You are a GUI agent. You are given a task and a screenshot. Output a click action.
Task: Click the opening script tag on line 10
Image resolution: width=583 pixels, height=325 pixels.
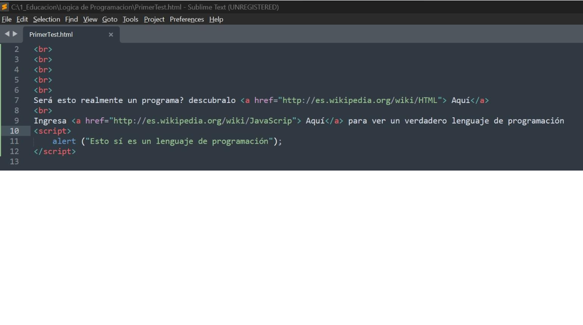tap(52, 131)
